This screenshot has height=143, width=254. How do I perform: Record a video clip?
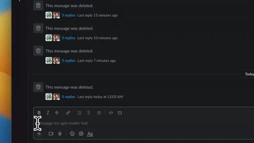tap(51, 134)
